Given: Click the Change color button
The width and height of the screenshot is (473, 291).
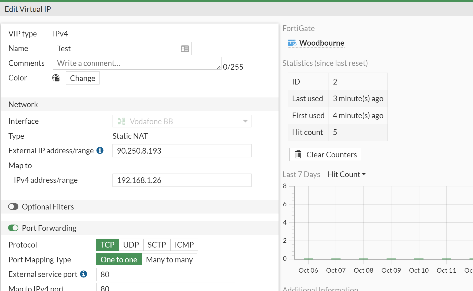Looking at the screenshot, I should tap(82, 78).
